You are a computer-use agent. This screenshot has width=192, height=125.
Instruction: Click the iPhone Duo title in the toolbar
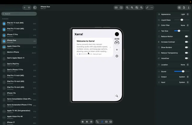(x=45, y=7)
